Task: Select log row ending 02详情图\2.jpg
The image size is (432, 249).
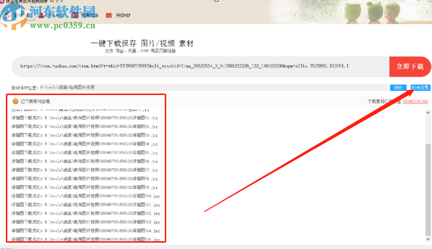Action: [x=84, y=127]
